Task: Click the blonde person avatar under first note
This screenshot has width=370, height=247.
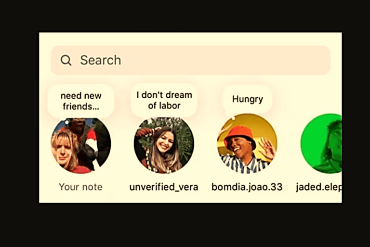Action: (81, 145)
